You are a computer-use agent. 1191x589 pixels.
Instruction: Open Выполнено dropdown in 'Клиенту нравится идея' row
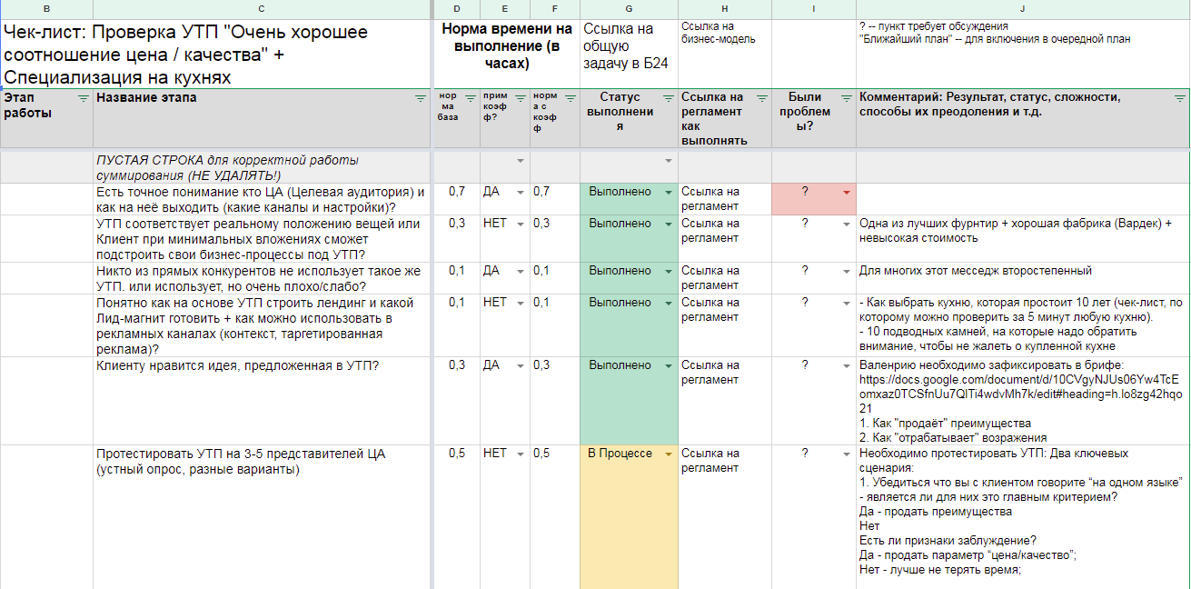669,366
